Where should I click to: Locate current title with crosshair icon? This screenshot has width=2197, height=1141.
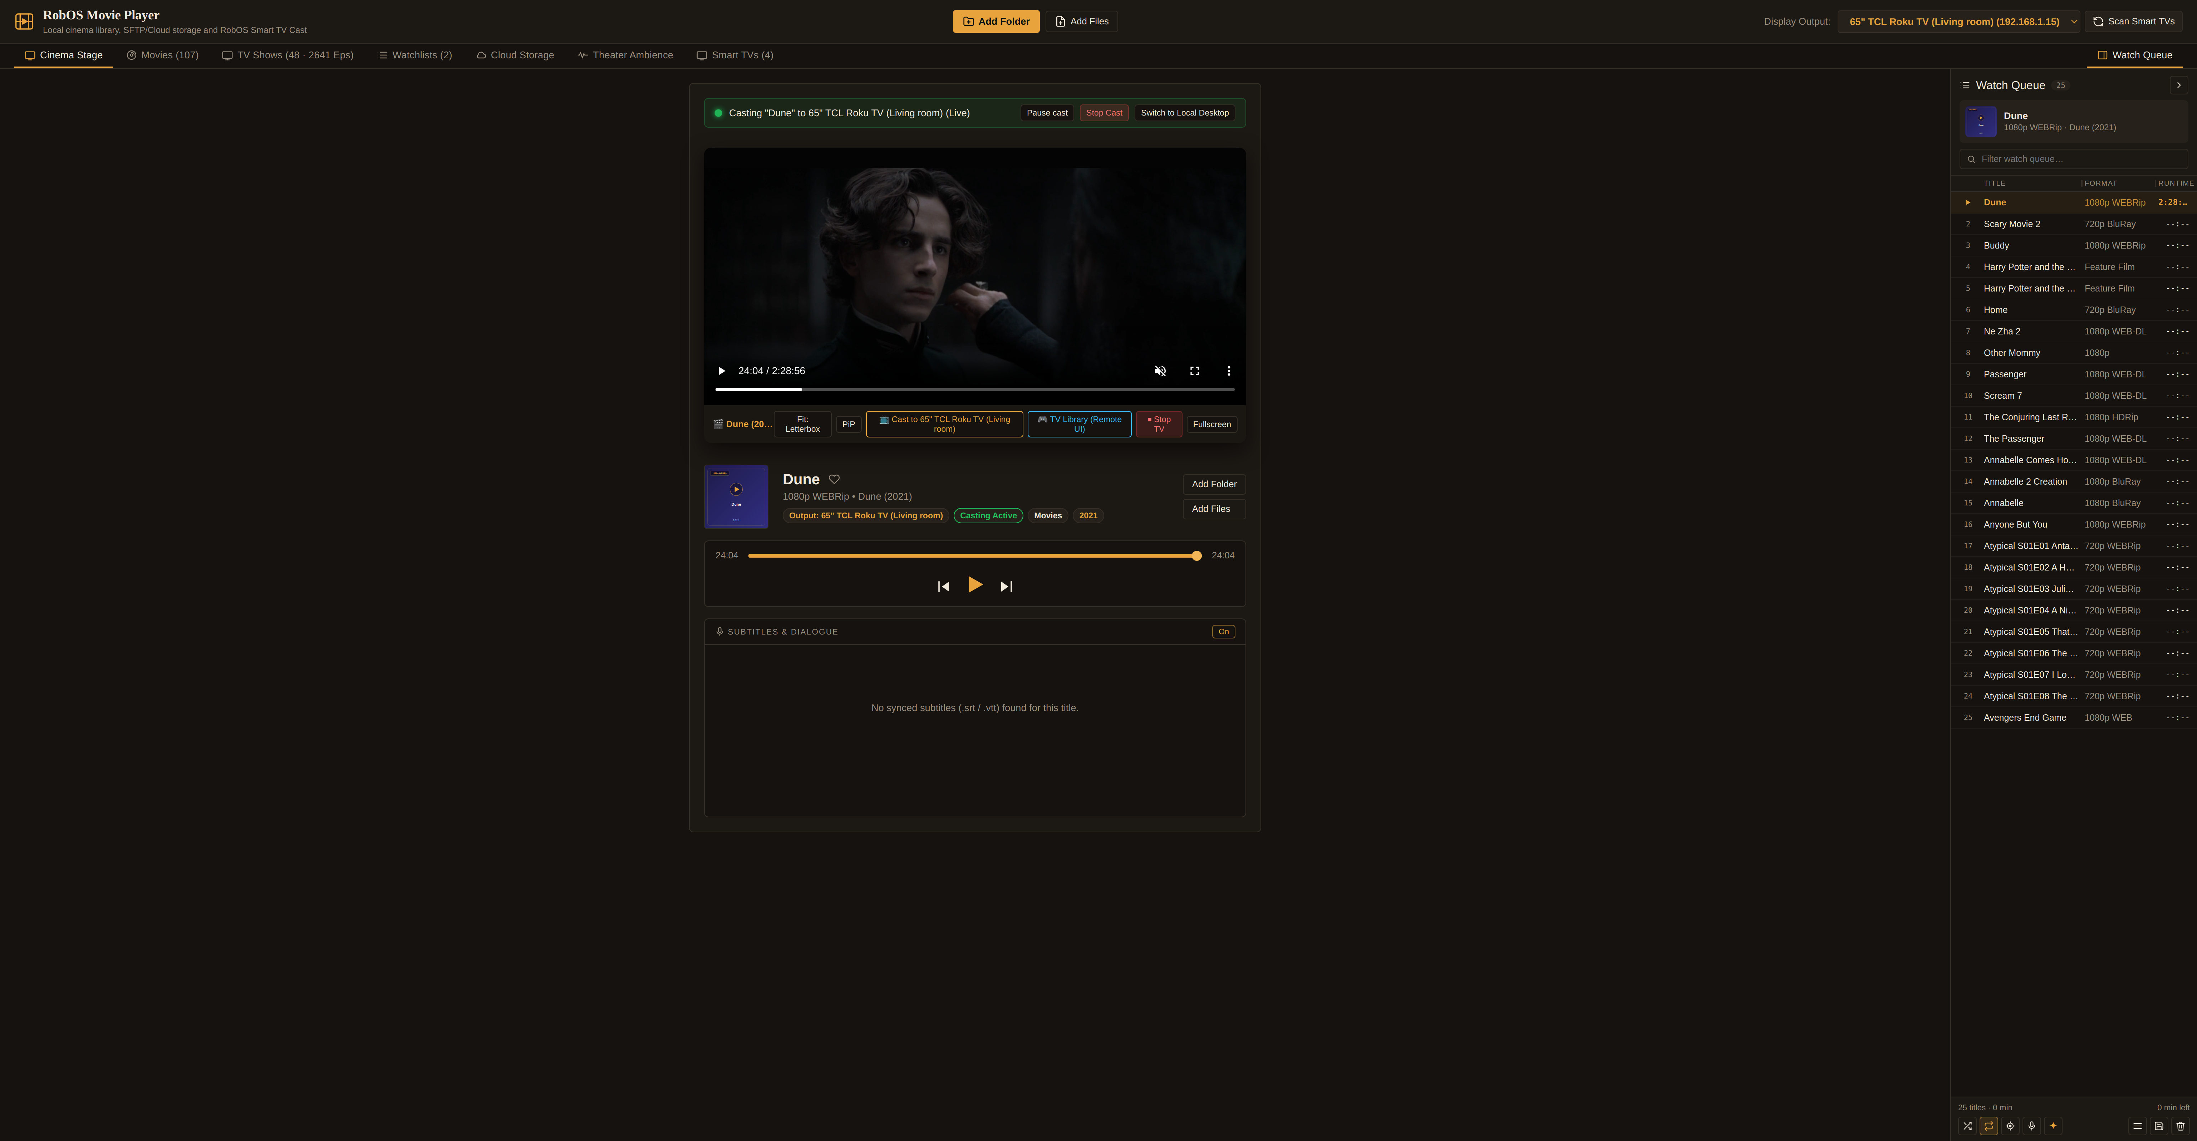[x=2010, y=1126]
